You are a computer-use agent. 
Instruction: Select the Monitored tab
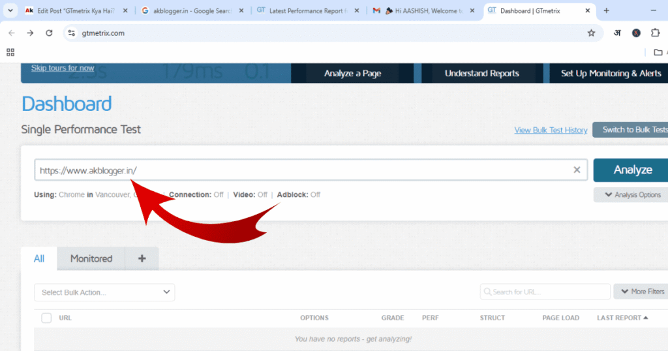click(91, 258)
